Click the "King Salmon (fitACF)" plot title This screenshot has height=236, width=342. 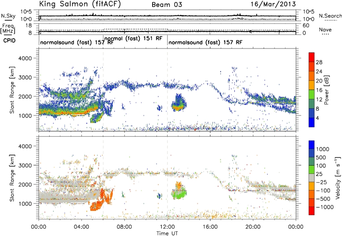click(80, 4)
